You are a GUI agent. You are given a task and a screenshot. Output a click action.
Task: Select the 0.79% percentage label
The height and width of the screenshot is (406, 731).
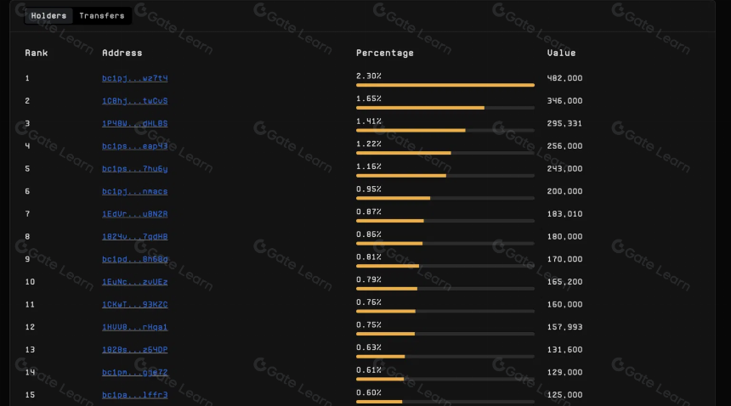[369, 279]
